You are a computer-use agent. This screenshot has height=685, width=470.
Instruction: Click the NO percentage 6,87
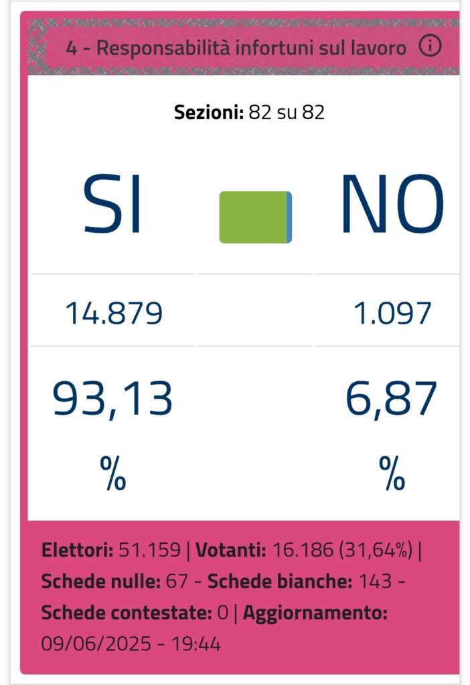(x=391, y=399)
